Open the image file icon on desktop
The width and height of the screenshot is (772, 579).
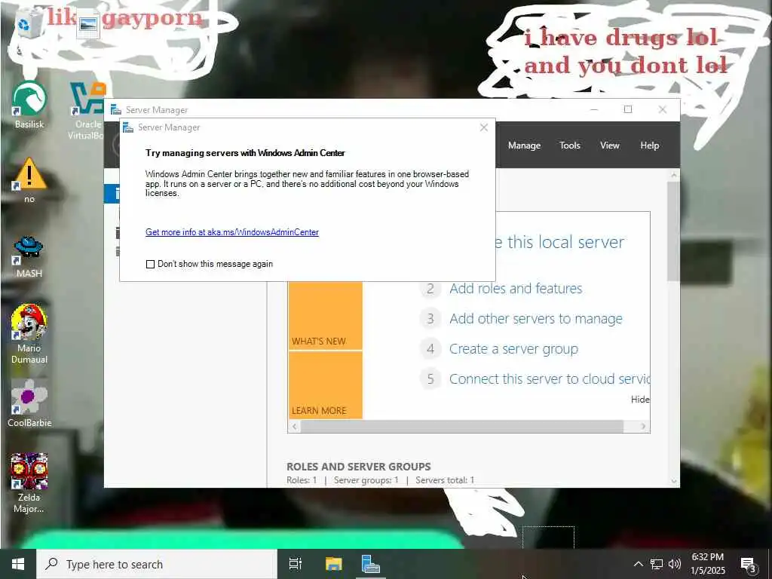[x=88, y=25]
